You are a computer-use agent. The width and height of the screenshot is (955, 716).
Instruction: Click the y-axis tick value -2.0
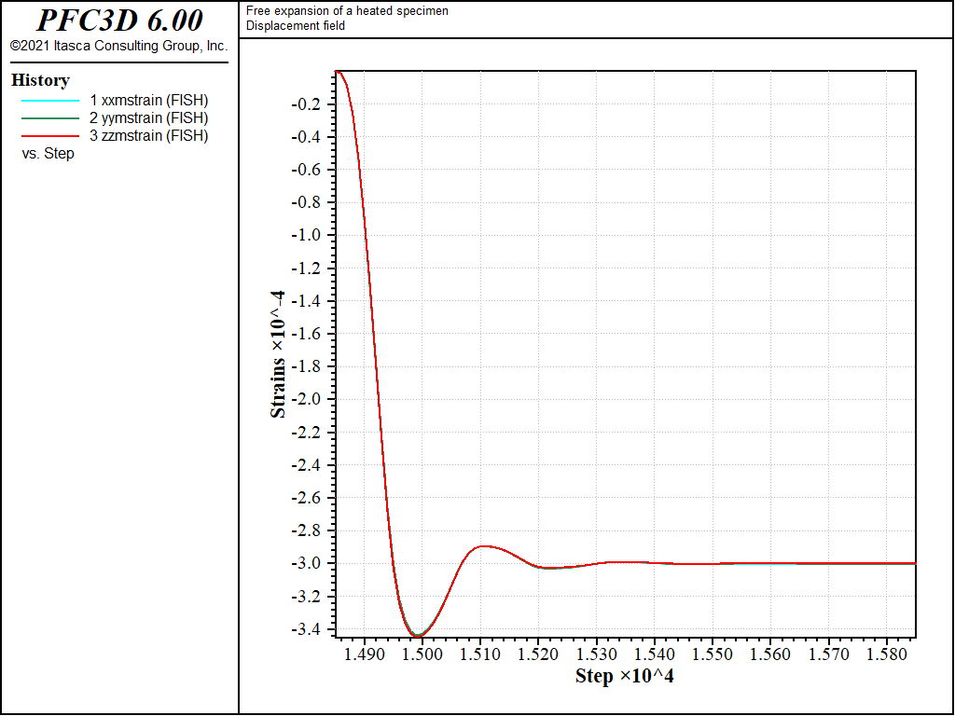pyautogui.click(x=306, y=400)
